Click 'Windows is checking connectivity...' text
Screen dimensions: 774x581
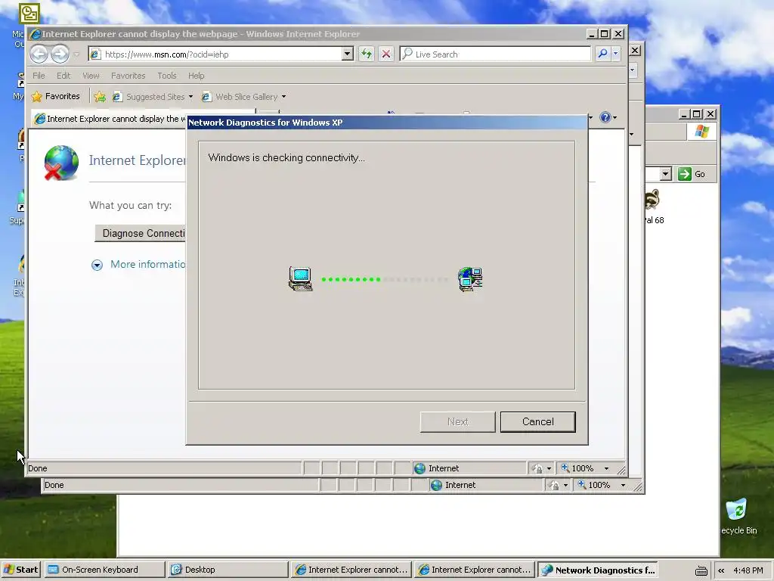click(286, 157)
